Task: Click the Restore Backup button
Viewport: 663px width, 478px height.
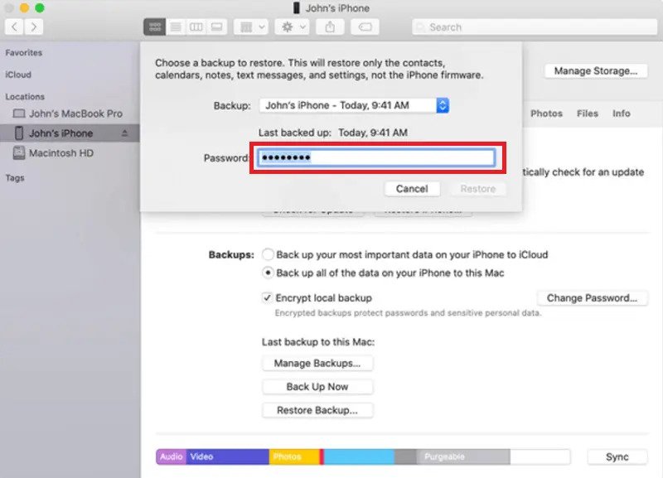Action: (317, 410)
